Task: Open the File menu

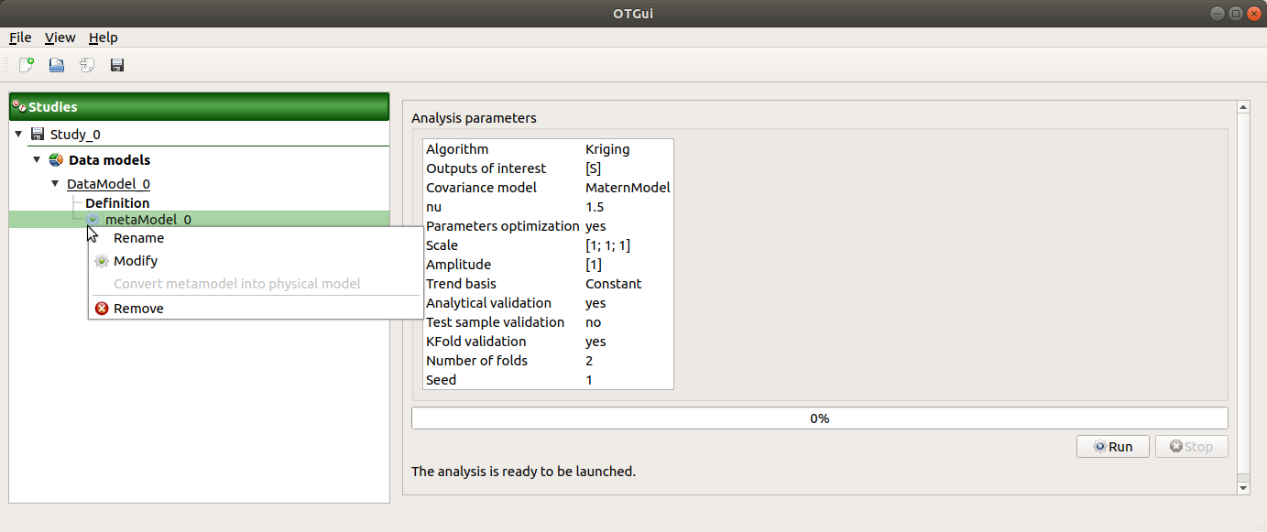Action: pos(20,38)
